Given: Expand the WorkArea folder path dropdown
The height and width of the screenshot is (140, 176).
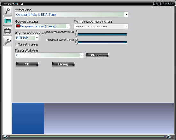Looking at the screenshot, I should (x=82, y=55).
